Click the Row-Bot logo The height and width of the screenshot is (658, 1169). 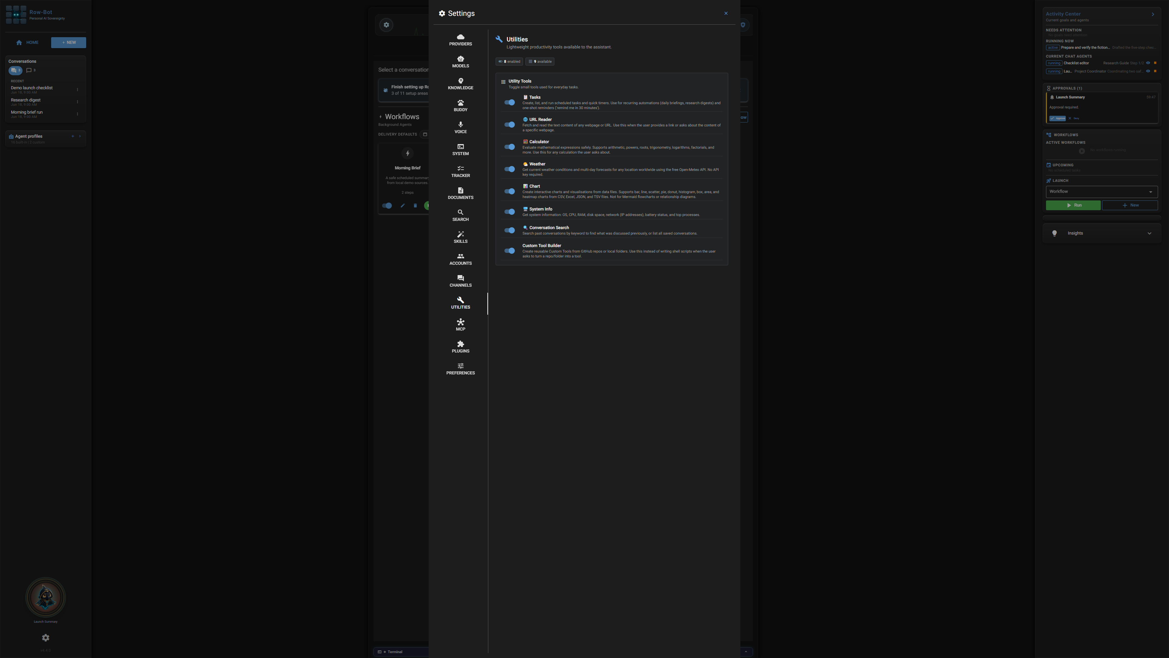pyautogui.click(x=16, y=15)
